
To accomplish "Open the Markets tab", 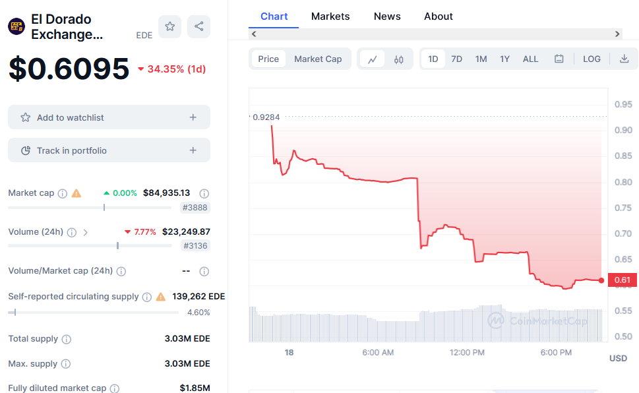I will pos(330,16).
